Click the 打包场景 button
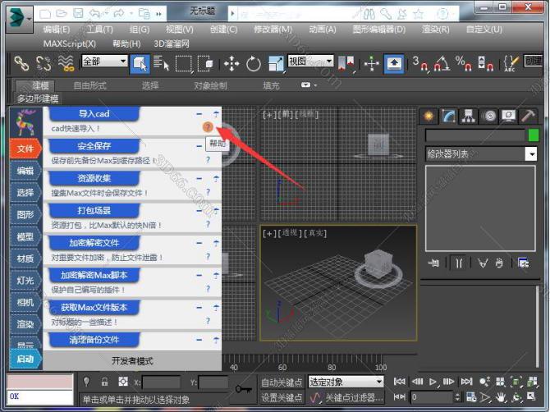This screenshot has width=550, height=412. pos(94,210)
